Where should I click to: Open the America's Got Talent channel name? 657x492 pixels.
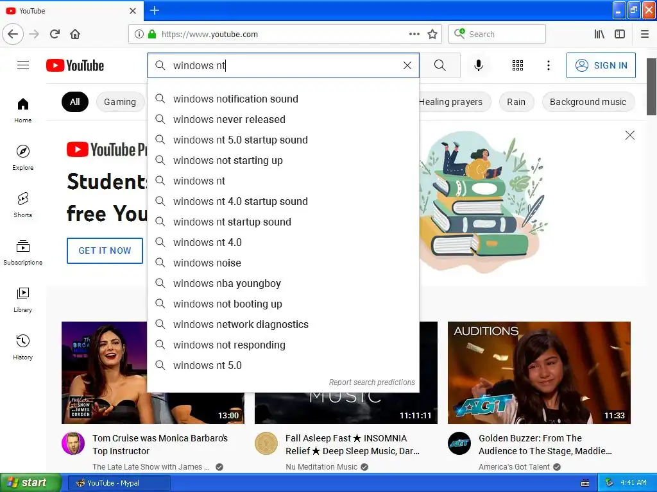point(514,467)
